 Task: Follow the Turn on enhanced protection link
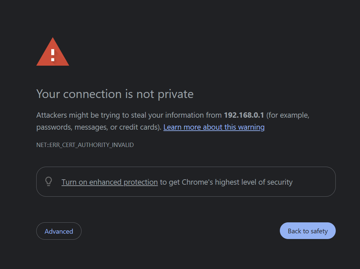110,182
